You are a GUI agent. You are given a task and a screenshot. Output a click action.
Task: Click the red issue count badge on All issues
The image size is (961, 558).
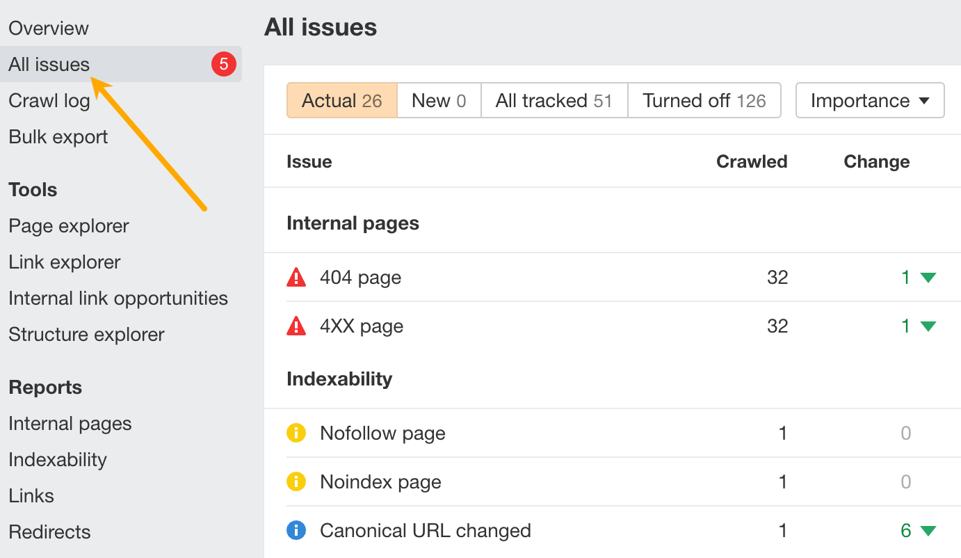224,63
